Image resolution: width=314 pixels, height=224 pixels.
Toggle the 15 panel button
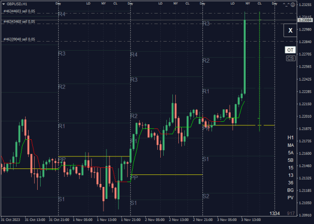click(x=290, y=168)
